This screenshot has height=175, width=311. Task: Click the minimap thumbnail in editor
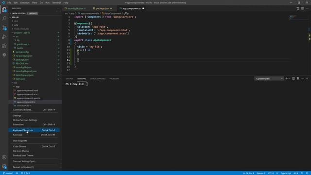293,17
